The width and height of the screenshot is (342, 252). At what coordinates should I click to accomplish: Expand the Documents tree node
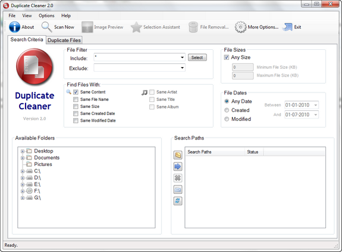(x=23, y=158)
